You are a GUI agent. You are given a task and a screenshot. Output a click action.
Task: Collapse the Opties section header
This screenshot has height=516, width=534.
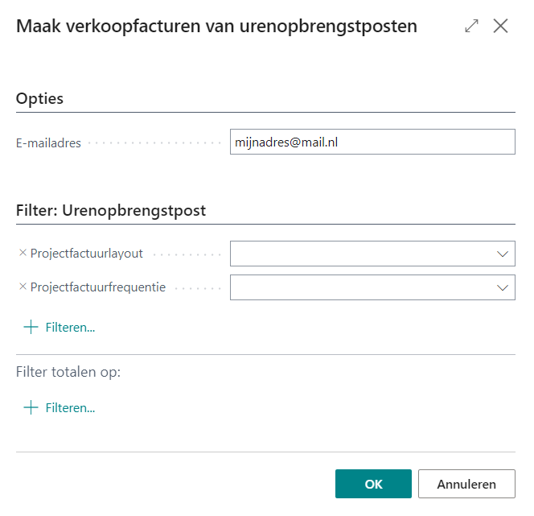[x=40, y=98]
